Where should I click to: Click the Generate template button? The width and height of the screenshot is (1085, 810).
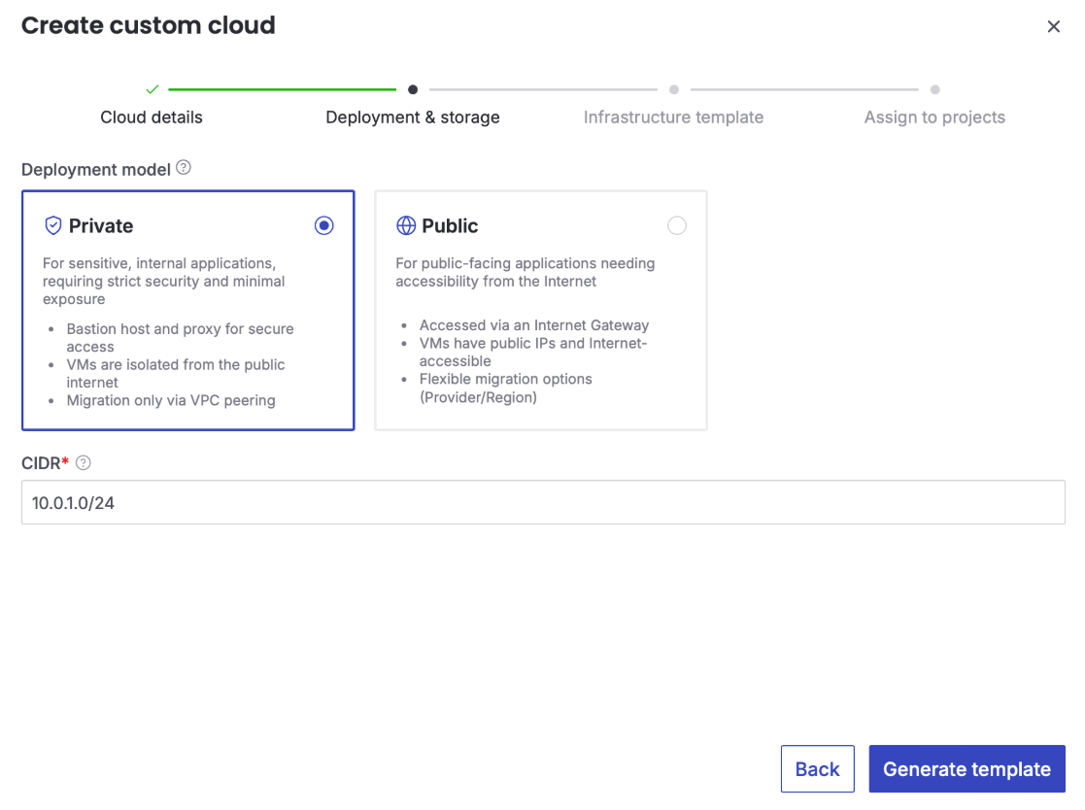[x=966, y=768]
